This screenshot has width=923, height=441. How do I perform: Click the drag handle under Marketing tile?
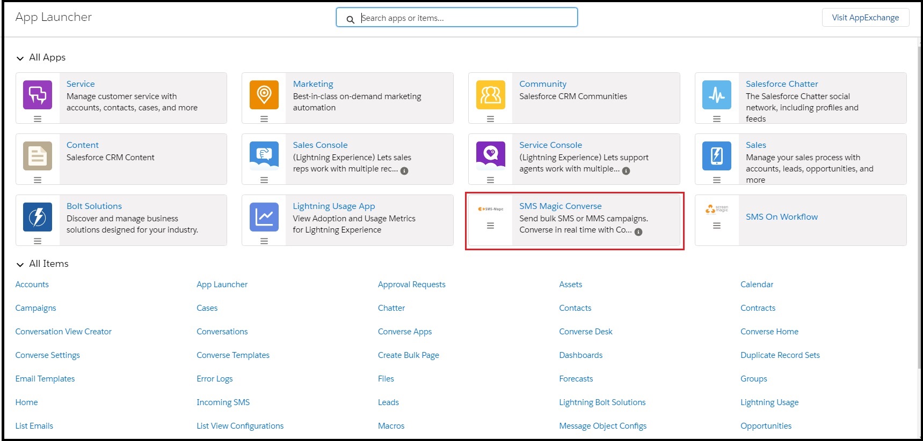coord(264,119)
